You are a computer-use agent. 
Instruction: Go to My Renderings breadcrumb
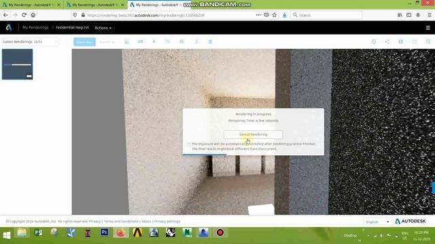pyautogui.click(x=35, y=27)
